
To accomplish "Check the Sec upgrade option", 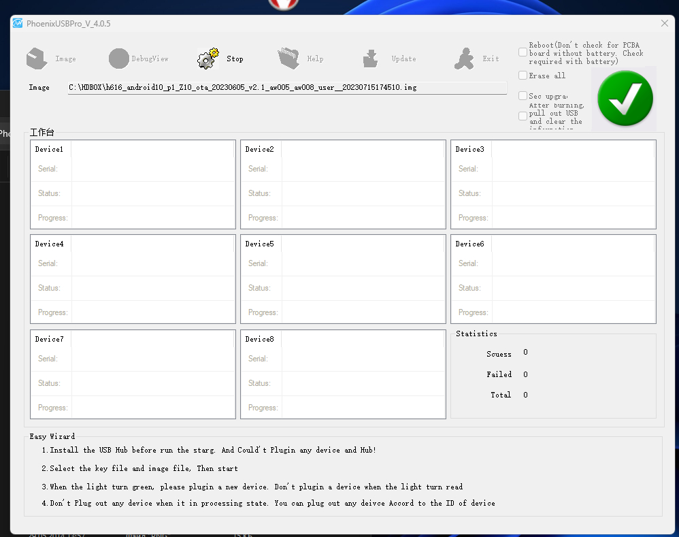I will [523, 96].
